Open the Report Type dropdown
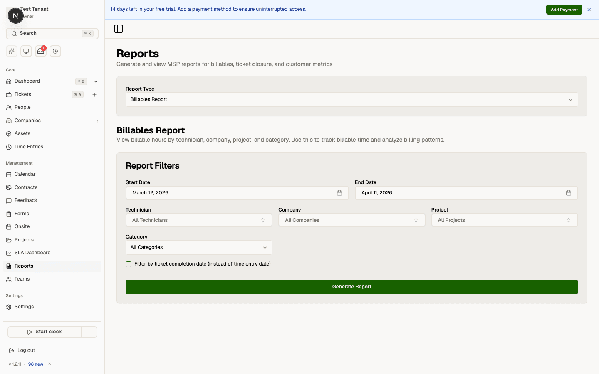The image size is (599, 374). pyautogui.click(x=351, y=100)
